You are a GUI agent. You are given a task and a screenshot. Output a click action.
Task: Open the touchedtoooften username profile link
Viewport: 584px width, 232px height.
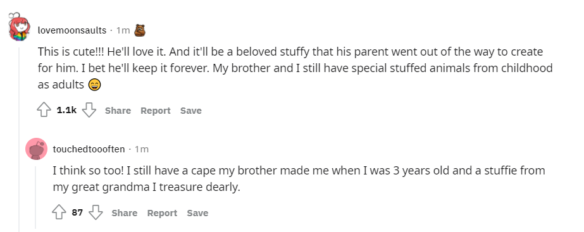coord(89,149)
